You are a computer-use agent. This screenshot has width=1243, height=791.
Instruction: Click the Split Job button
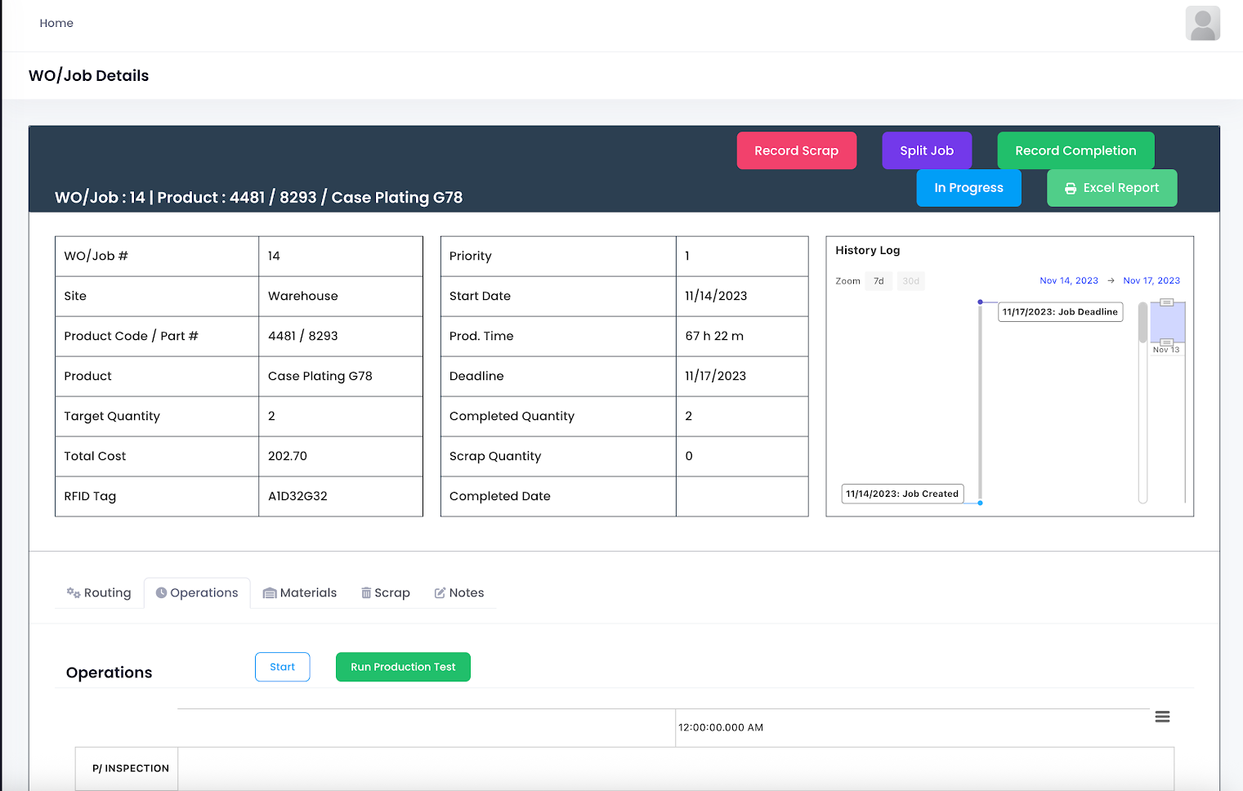pos(927,150)
